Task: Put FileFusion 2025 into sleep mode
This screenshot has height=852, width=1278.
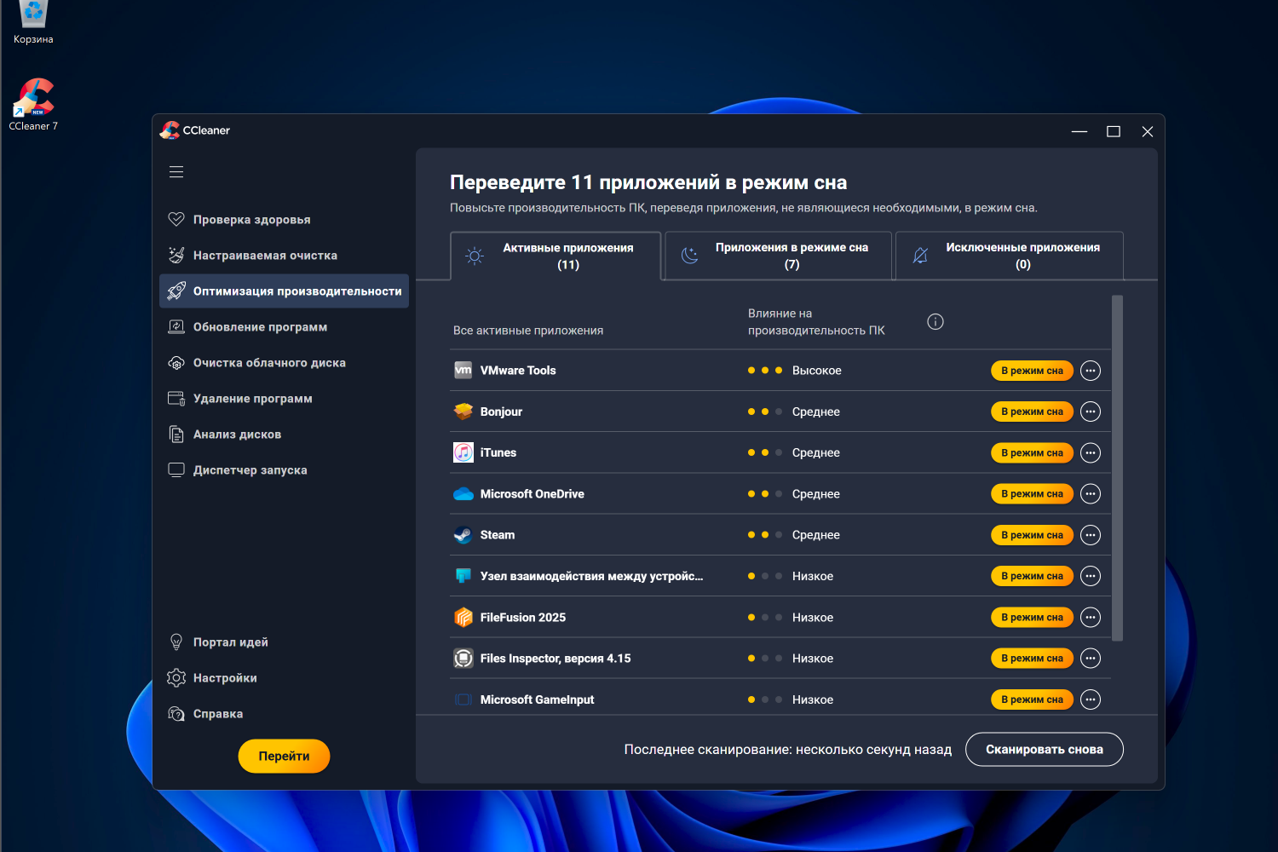Action: (1032, 617)
